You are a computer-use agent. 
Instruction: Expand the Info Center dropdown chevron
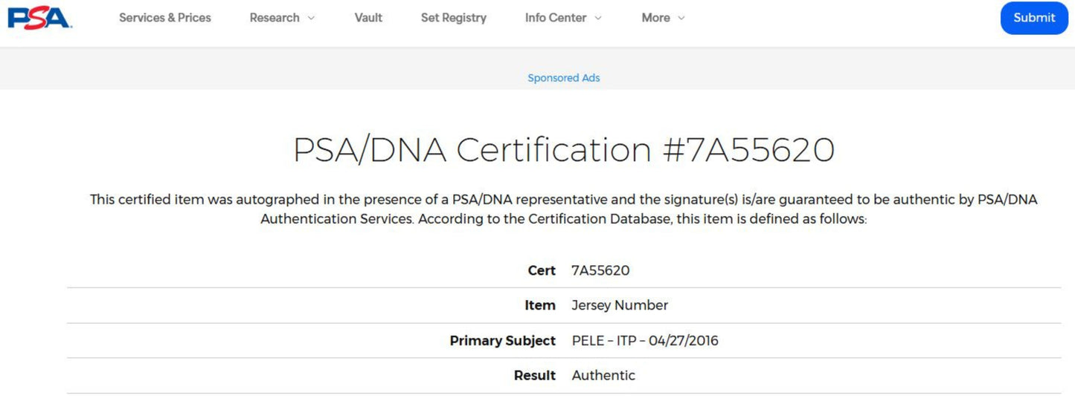[x=598, y=18]
